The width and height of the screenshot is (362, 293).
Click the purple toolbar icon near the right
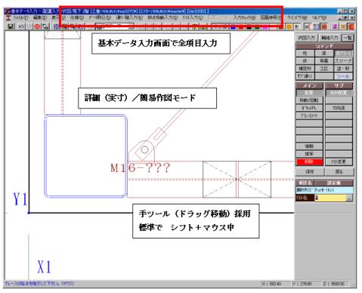pos(335,26)
